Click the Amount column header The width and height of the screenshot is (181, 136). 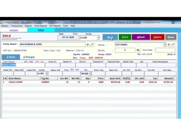166,78
